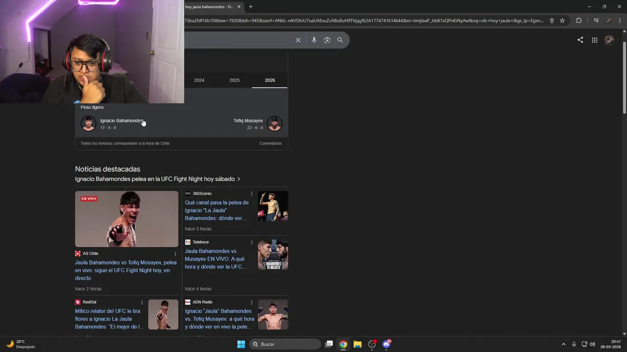
Task: Open Discord from the taskbar
Action: point(386,344)
